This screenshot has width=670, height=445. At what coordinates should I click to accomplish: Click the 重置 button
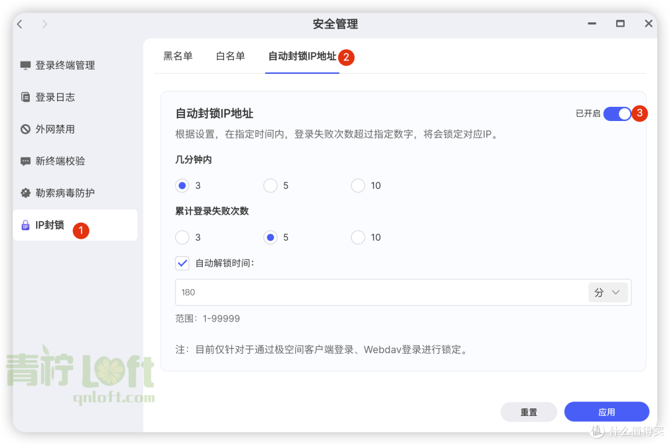pyautogui.click(x=529, y=412)
